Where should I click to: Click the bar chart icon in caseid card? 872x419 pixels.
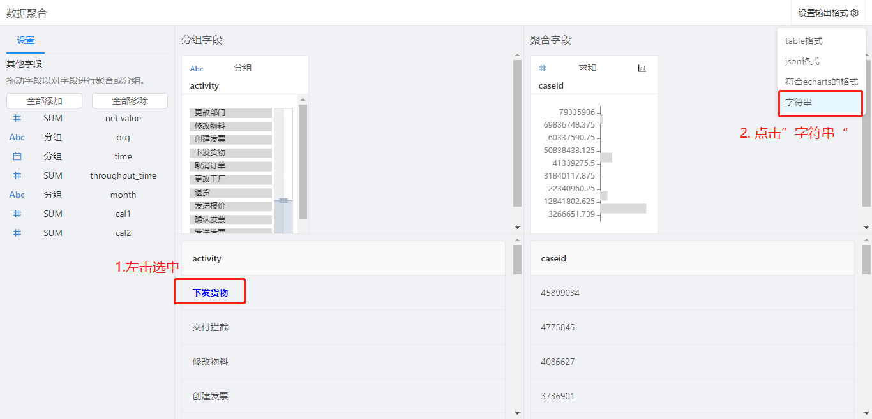(x=642, y=68)
